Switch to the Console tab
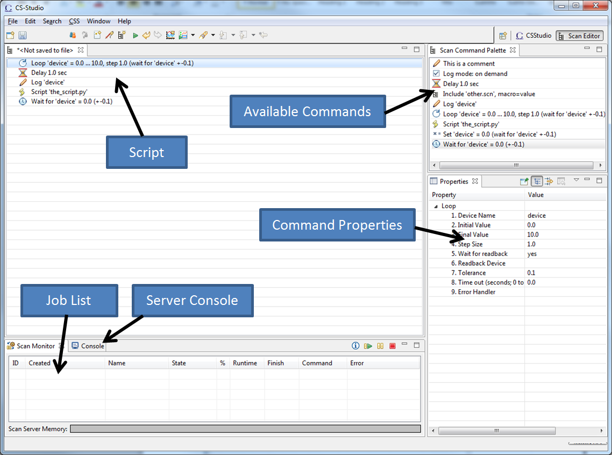Screen dimensions: 612x455 (x=89, y=346)
